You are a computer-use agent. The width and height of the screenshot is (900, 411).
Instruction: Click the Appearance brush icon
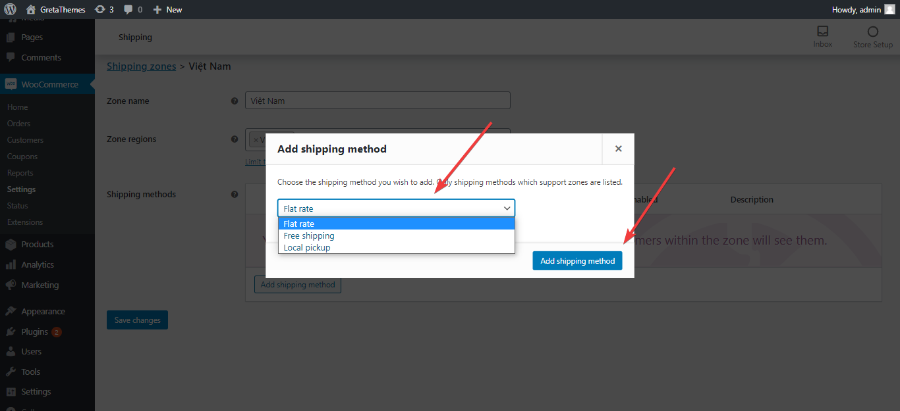[x=11, y=311]
